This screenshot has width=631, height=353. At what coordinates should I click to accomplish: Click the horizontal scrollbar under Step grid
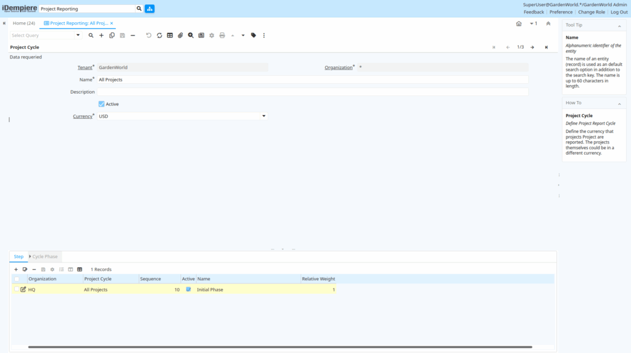click(280, 347)
